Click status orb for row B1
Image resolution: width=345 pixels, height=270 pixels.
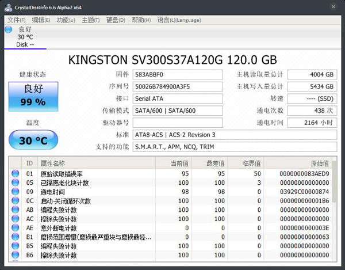coord(15,237)
